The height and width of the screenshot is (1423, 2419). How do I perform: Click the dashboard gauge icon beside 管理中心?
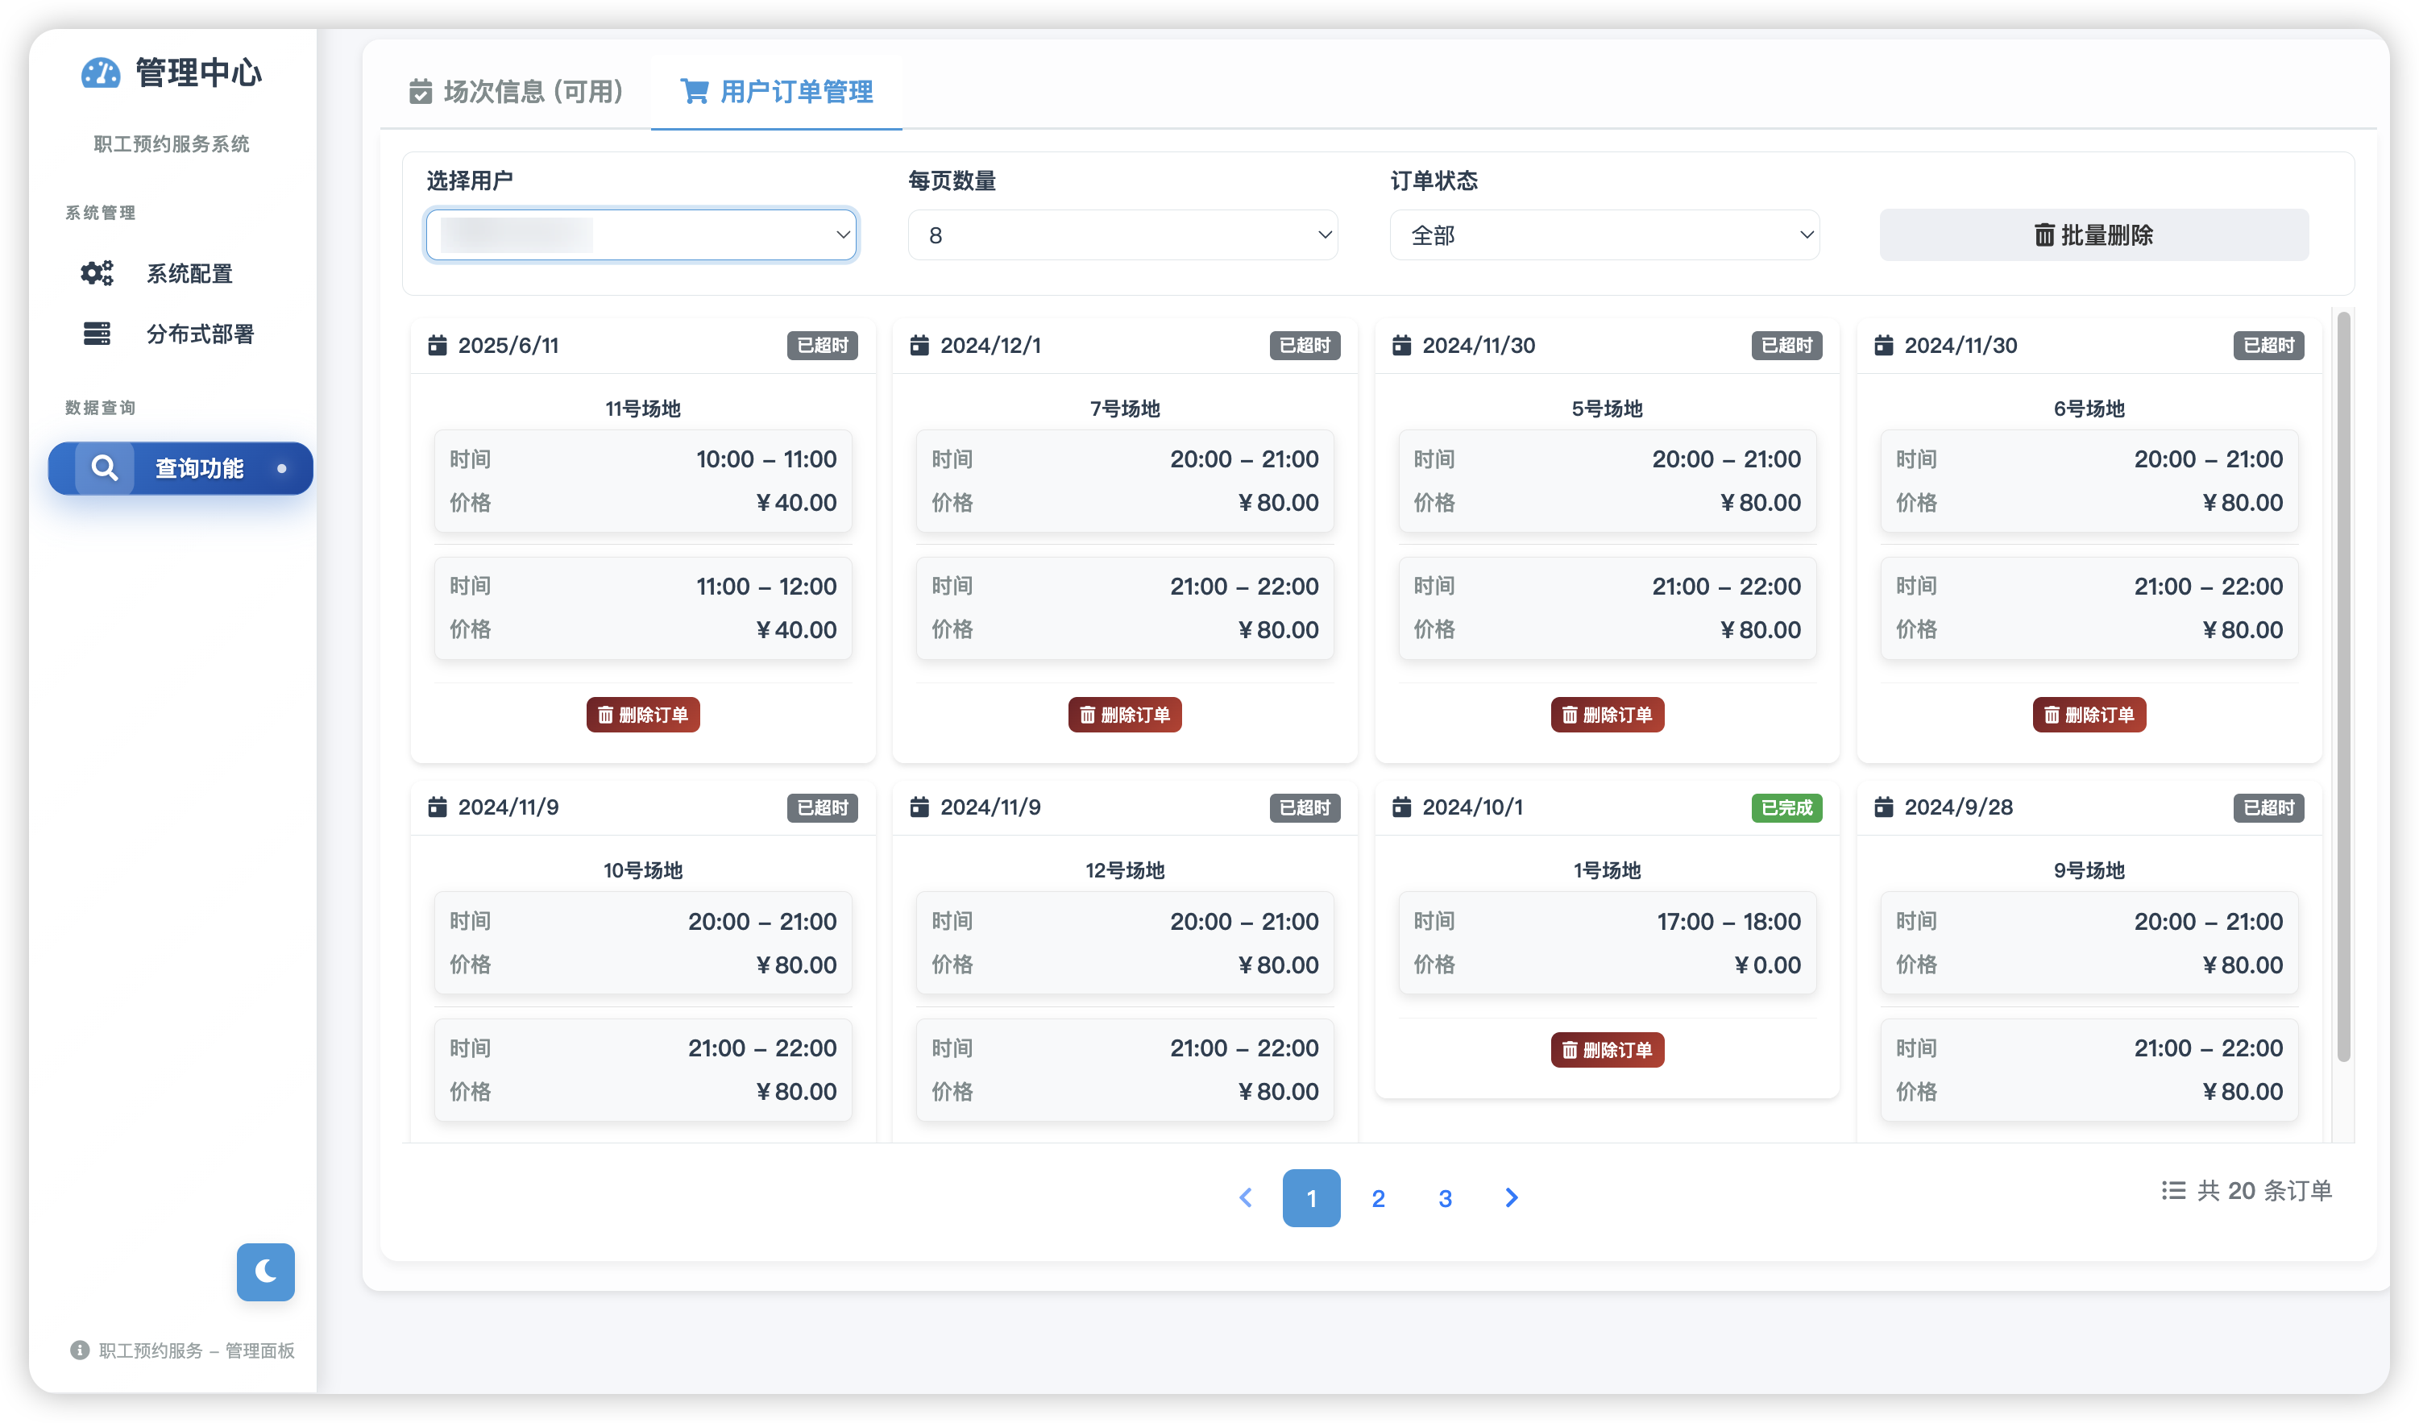coord(100,73)
